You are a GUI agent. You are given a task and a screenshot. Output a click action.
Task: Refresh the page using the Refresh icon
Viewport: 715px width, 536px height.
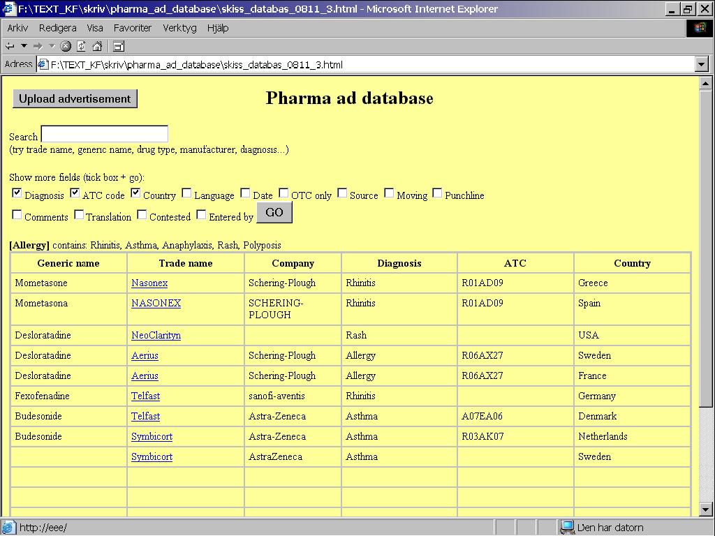[81, 46]
